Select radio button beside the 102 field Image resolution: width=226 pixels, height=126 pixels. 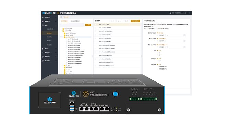pyautogui.click(x=157, y=35)
